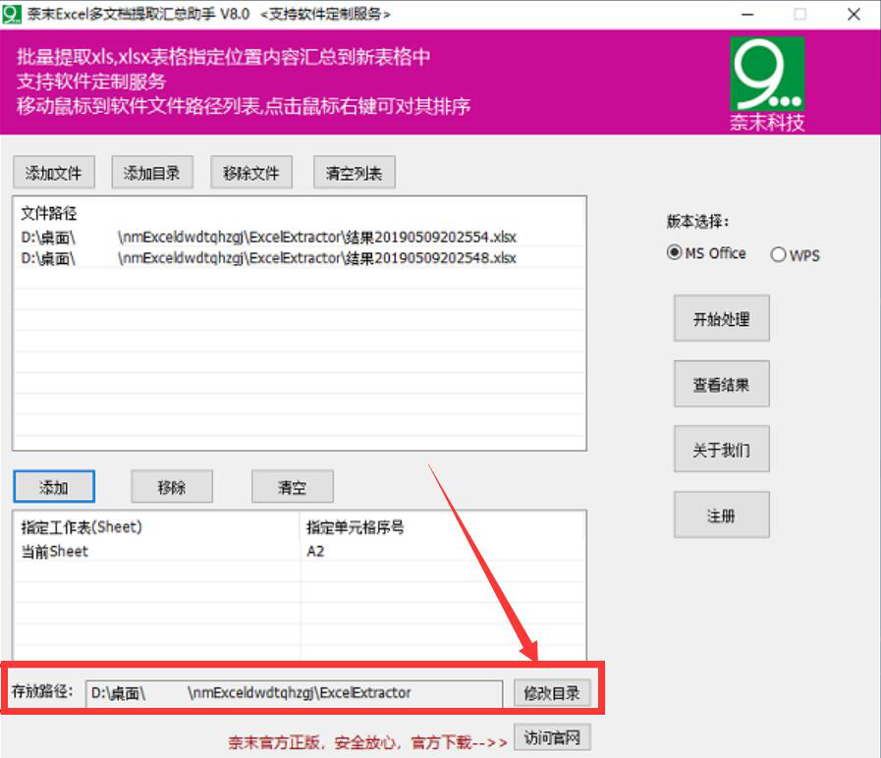Select file row ending 20190509202554.xlsx
This screenshot has height=758, width=881.
pos(299,238)
